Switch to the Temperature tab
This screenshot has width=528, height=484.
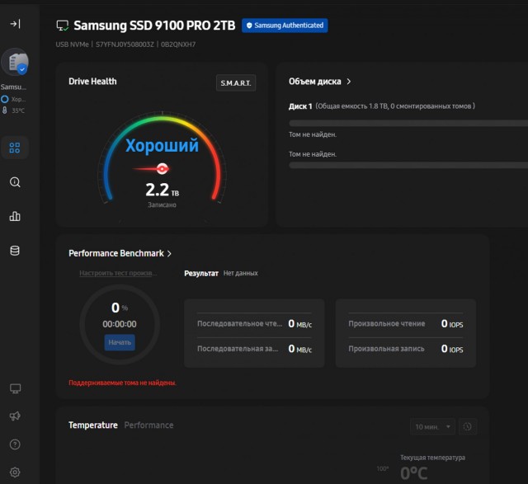[93, 425]
